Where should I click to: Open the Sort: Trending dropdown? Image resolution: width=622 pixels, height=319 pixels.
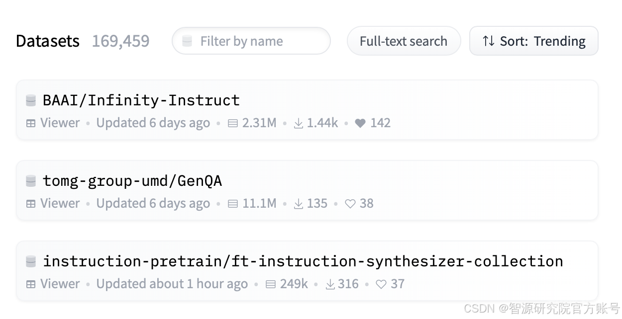(x=534, y=41)
